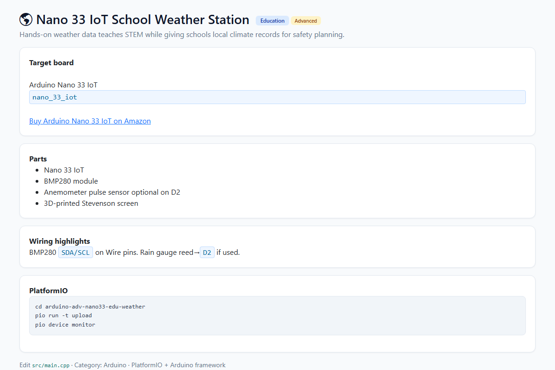Click the 'Wiring highlights' heading
Image resolution: width=555 pixels, height=370 pixels.
pyautogui.click(x=60, y=241)
